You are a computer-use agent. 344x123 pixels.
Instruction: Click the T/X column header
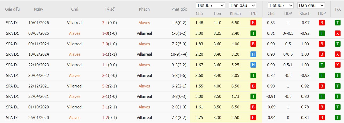coord(338,9)
